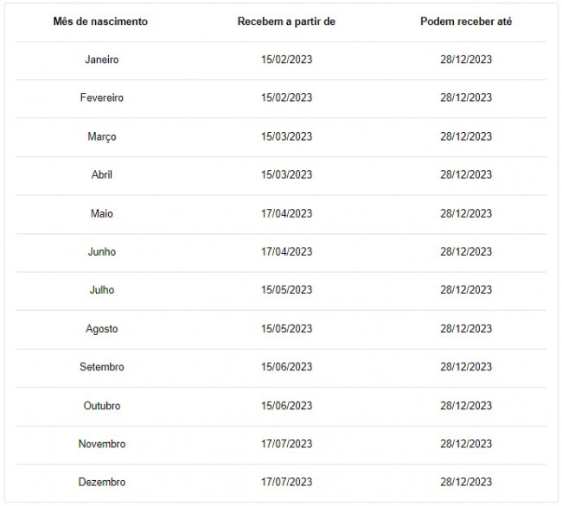Click the 15/02/2023 date in Janeiro row
This screenshot has height=506, width=562.
coord(286,60)
